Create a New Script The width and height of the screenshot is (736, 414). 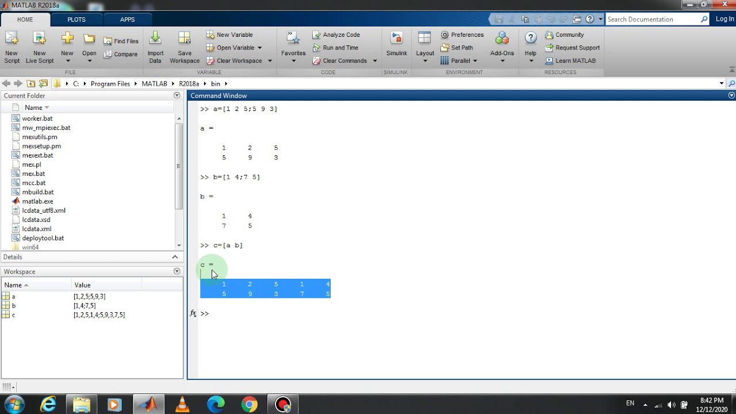[11, 47]
